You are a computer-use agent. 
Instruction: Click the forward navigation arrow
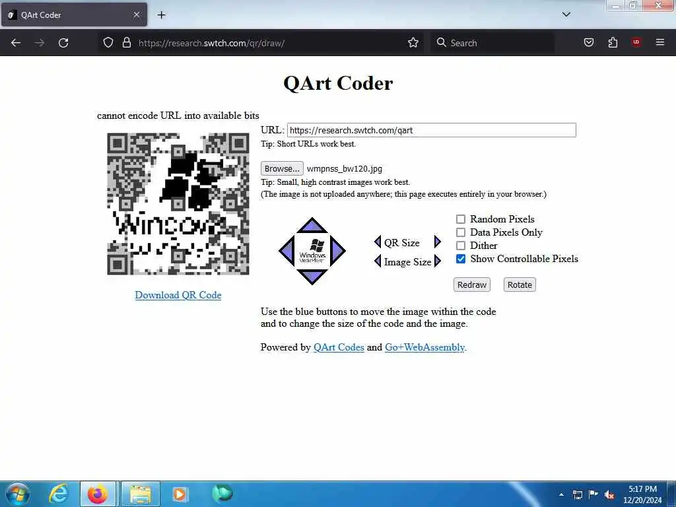tap(40, 43)
